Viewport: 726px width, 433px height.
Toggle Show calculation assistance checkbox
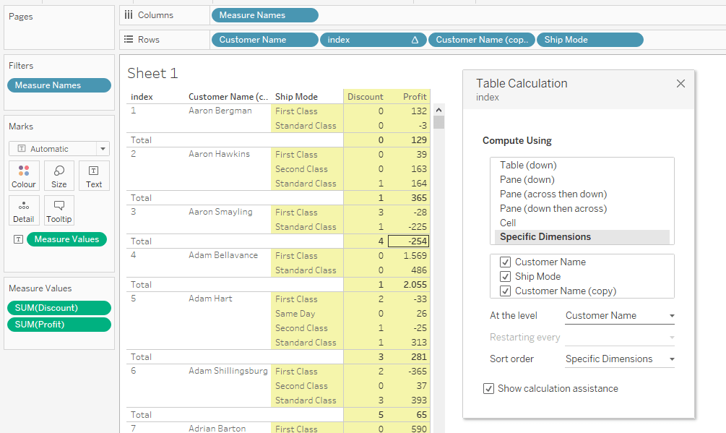tap(489, 389)
